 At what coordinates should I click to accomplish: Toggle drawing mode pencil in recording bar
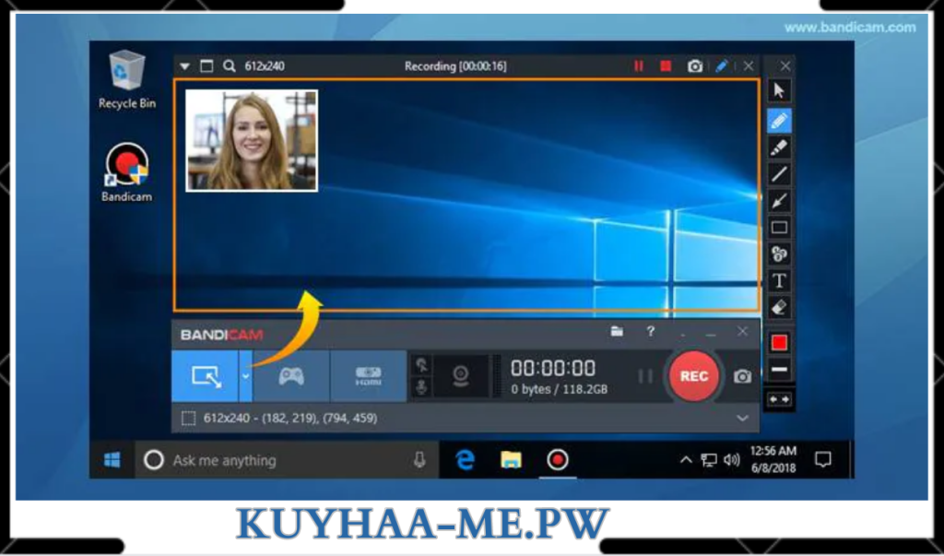721,66
